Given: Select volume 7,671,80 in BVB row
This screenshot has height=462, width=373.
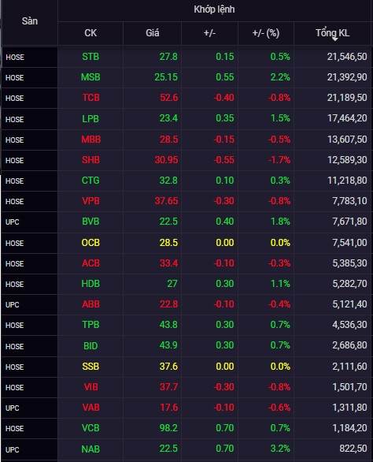Looking at the screenshot, I should point(349,222).
